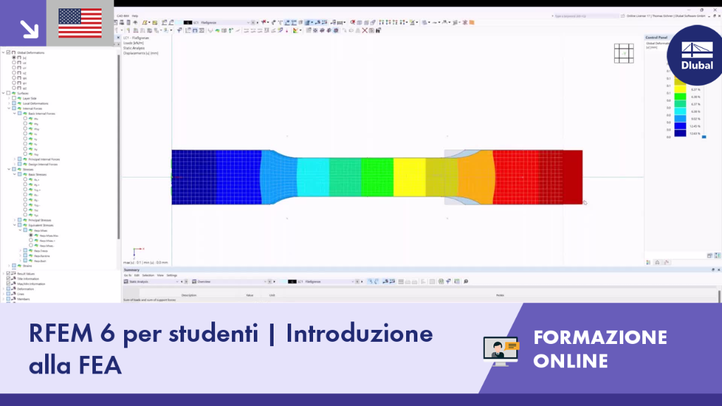The height and width of the screenshot is (406, 722).
Task: Click the green color legend swatch
Action: point(680,97)
